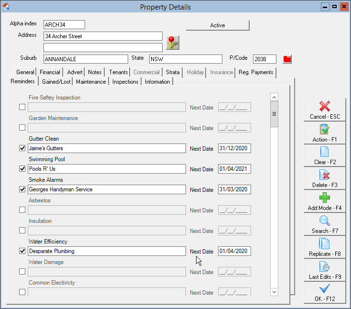The width and height of the screenshot is (351, 309).
Task: Click the Search - F7 button
Action: pyautogui.click(x=325, y=224)
